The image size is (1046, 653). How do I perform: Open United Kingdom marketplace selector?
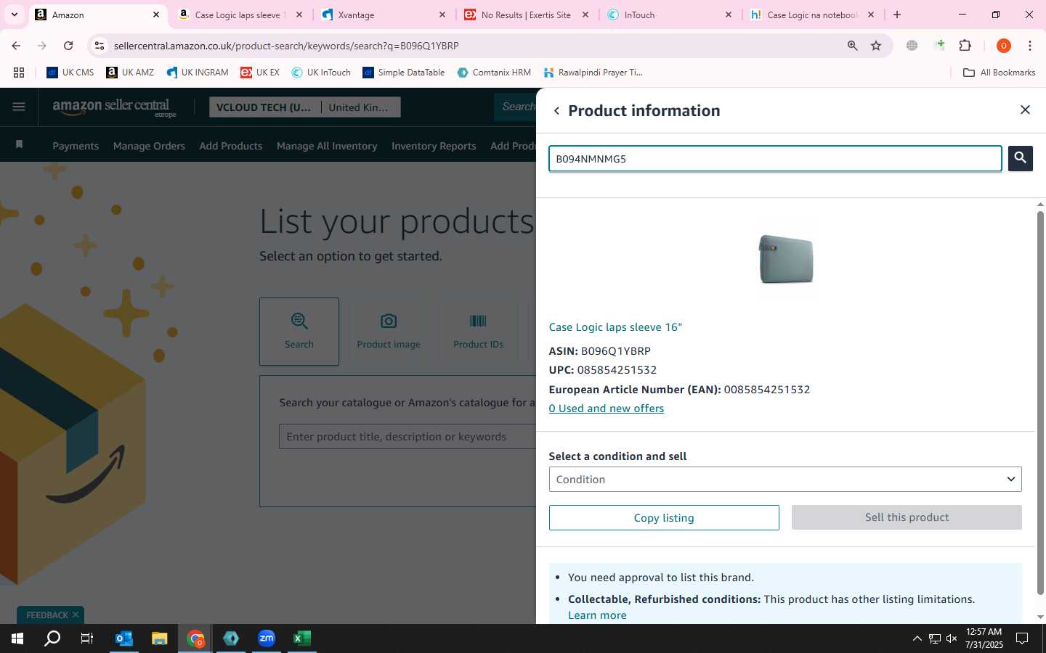coord(360,107)
